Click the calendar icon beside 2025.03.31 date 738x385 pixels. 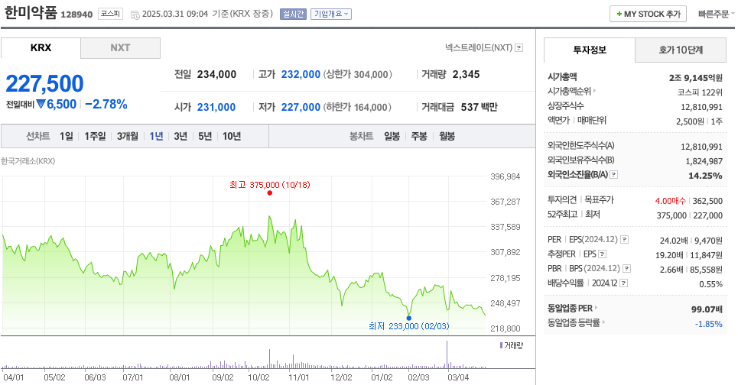tap(135, 15)
